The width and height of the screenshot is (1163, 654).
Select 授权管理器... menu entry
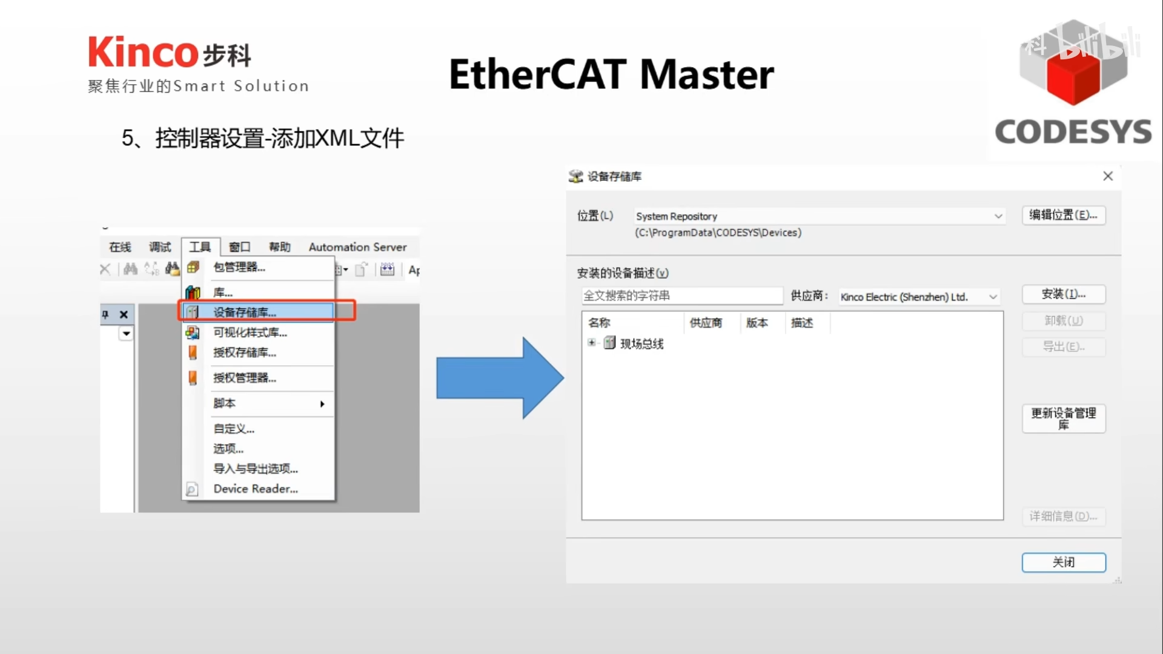(259, 378)
